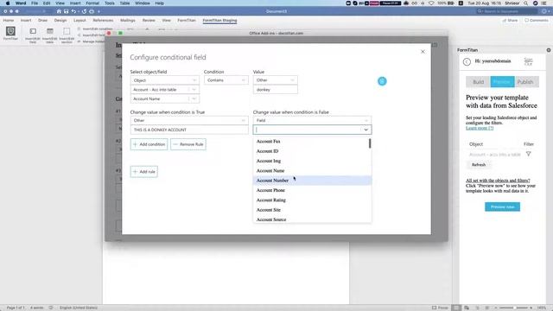This screenshot has width=553, height=311.
Task: Click the donkey value input field
Action: pyautogui.click(x=275, y=90)
